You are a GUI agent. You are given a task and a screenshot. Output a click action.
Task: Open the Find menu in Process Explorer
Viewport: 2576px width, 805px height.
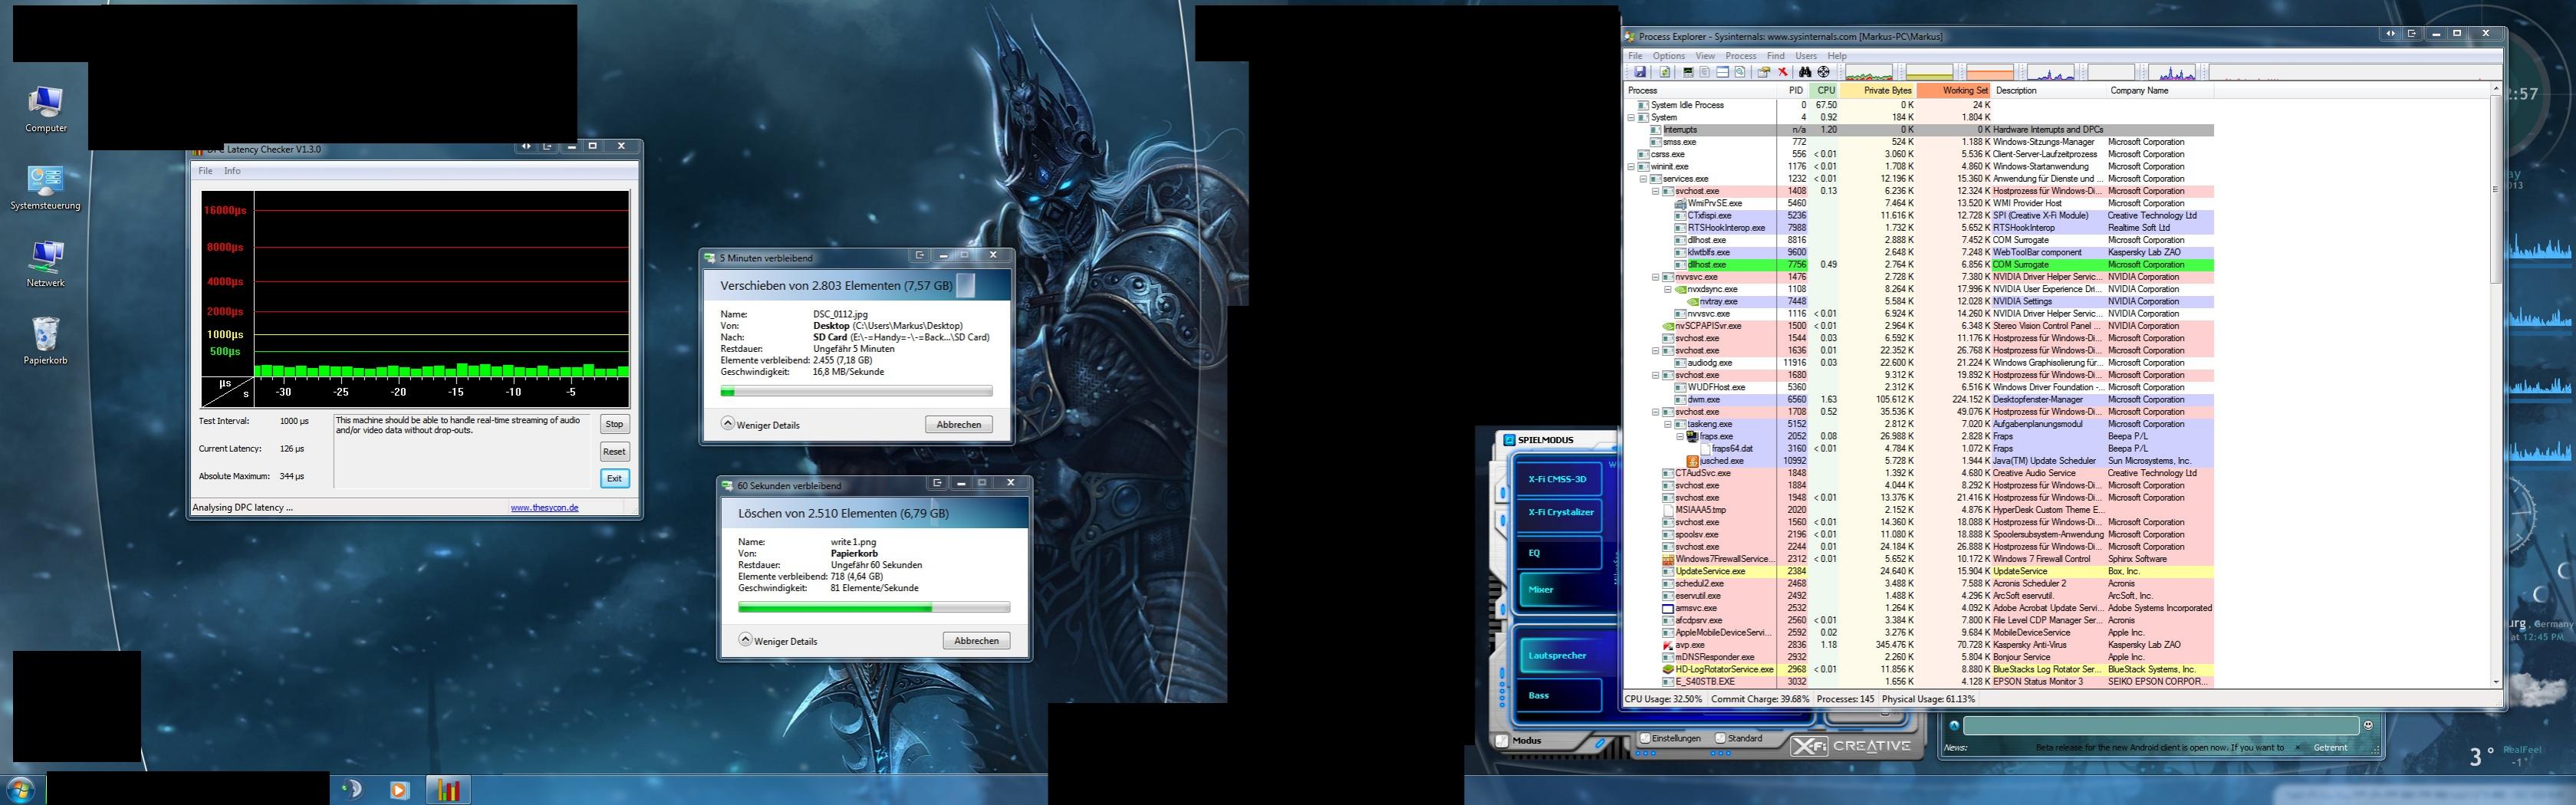pyautogui.click(x=1776, y=56)
